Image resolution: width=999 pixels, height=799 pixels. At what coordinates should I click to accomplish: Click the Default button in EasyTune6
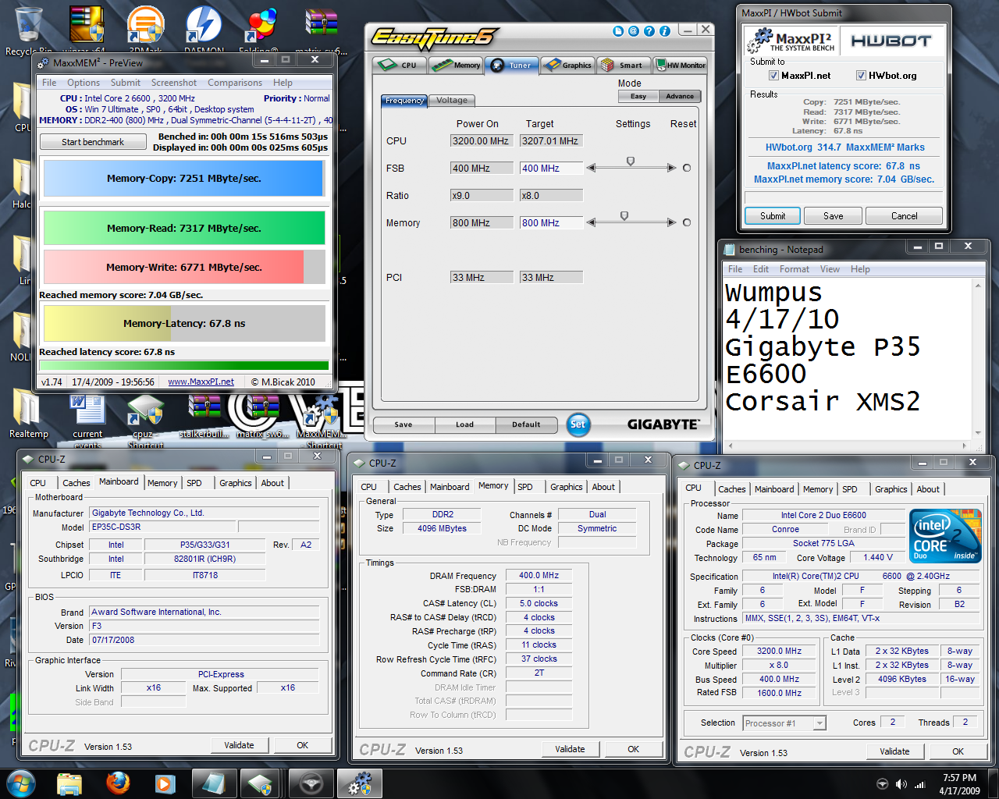pos(526,424)
